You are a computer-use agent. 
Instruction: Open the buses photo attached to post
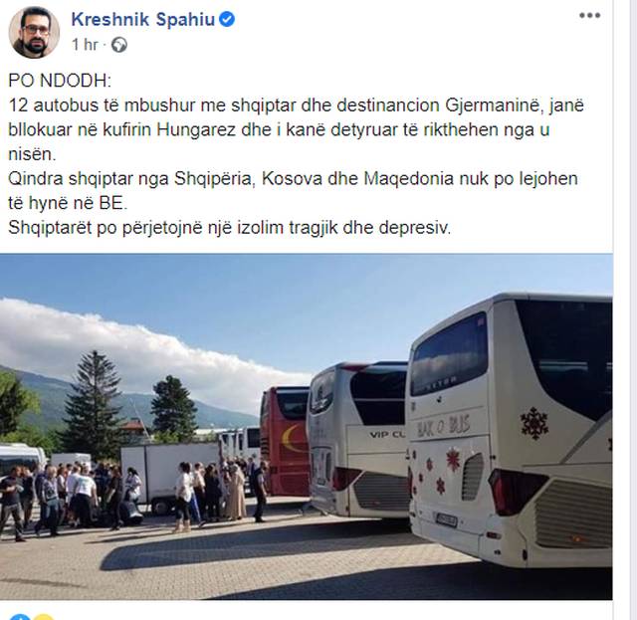pyautogui.click(x=307, y=427)
